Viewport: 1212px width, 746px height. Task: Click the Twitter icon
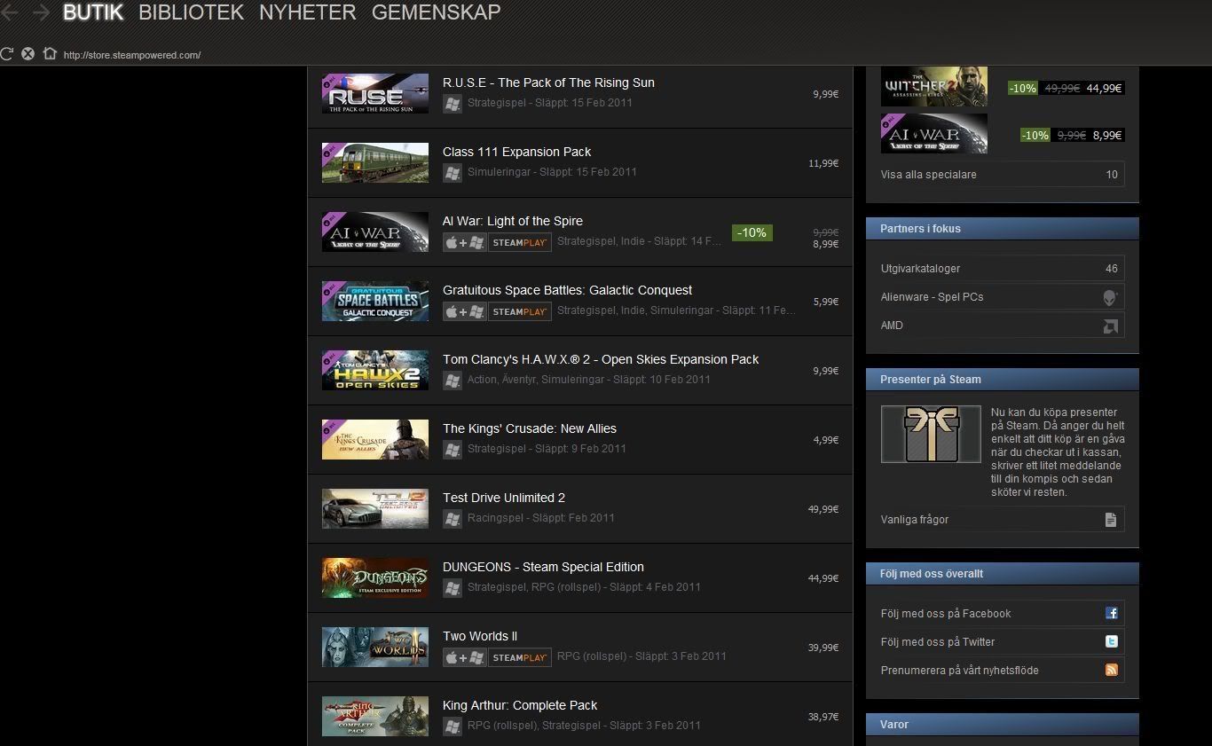point(1112,641)
